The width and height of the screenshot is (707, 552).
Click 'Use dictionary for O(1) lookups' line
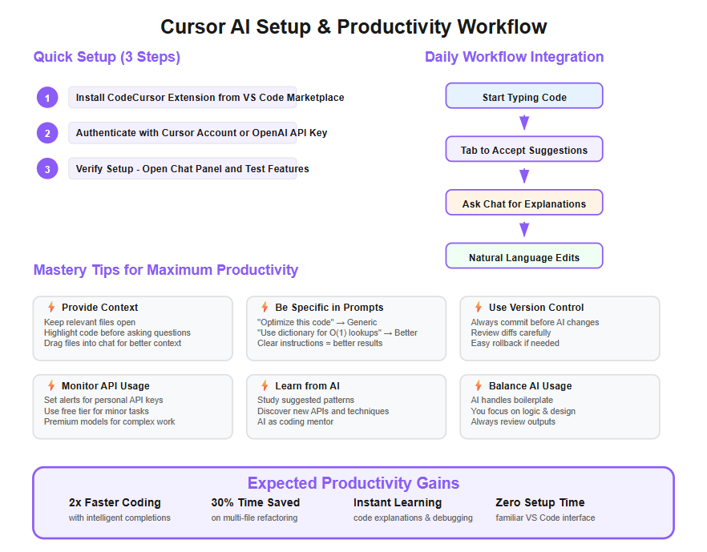click(337, 332)
